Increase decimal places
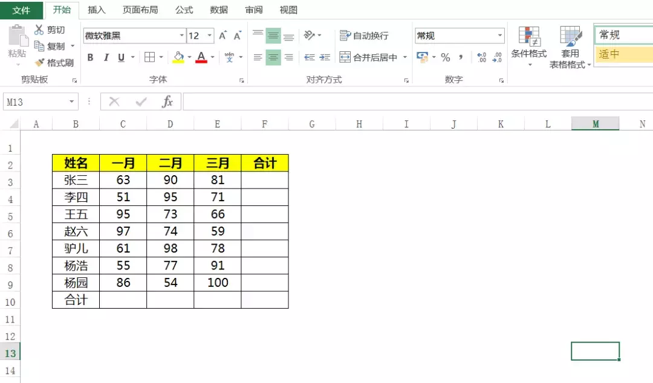Image resolution: width=653 pixels, height=383 pixels. click(x=482, y=57)
